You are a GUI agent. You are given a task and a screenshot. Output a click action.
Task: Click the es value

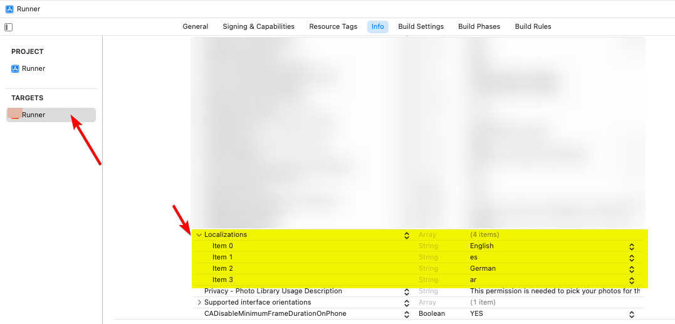[474, 258]
